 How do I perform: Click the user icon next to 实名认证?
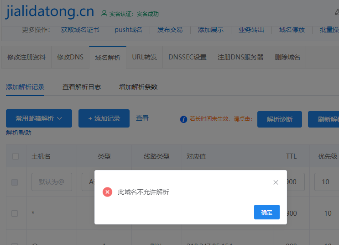[104, 13]
